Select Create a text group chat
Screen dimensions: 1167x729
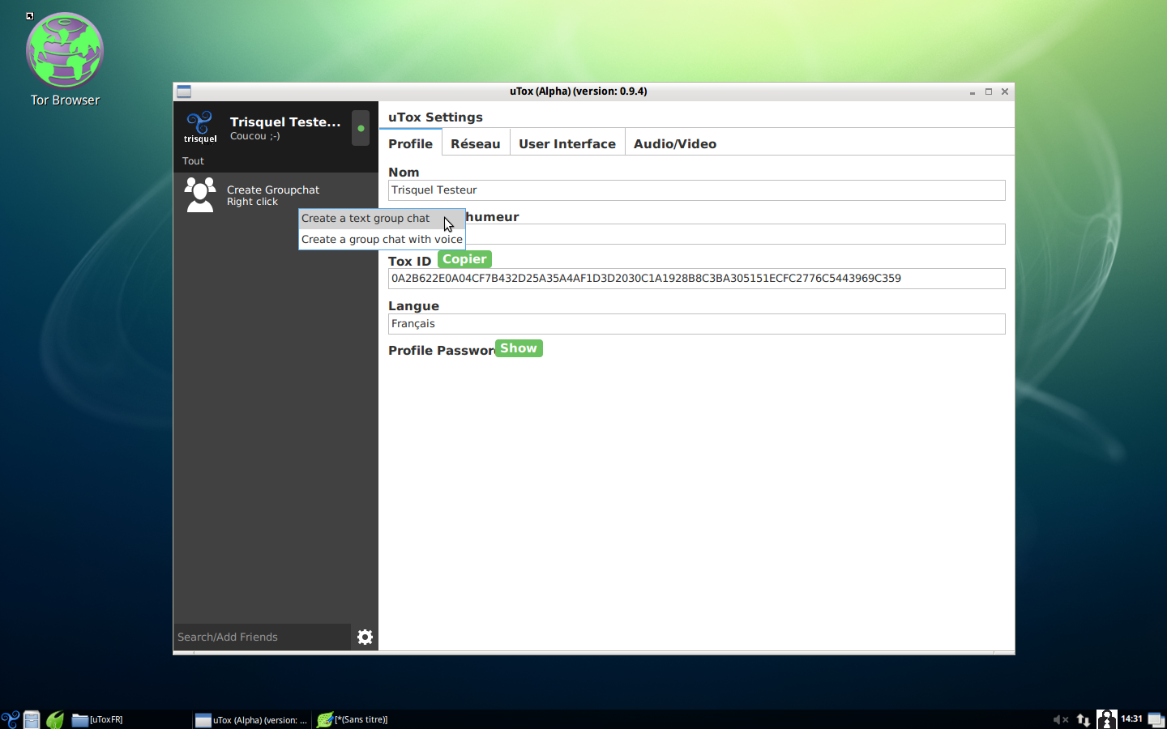382,219
